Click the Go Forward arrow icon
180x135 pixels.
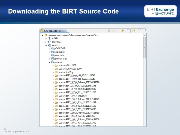pos(118,31)
